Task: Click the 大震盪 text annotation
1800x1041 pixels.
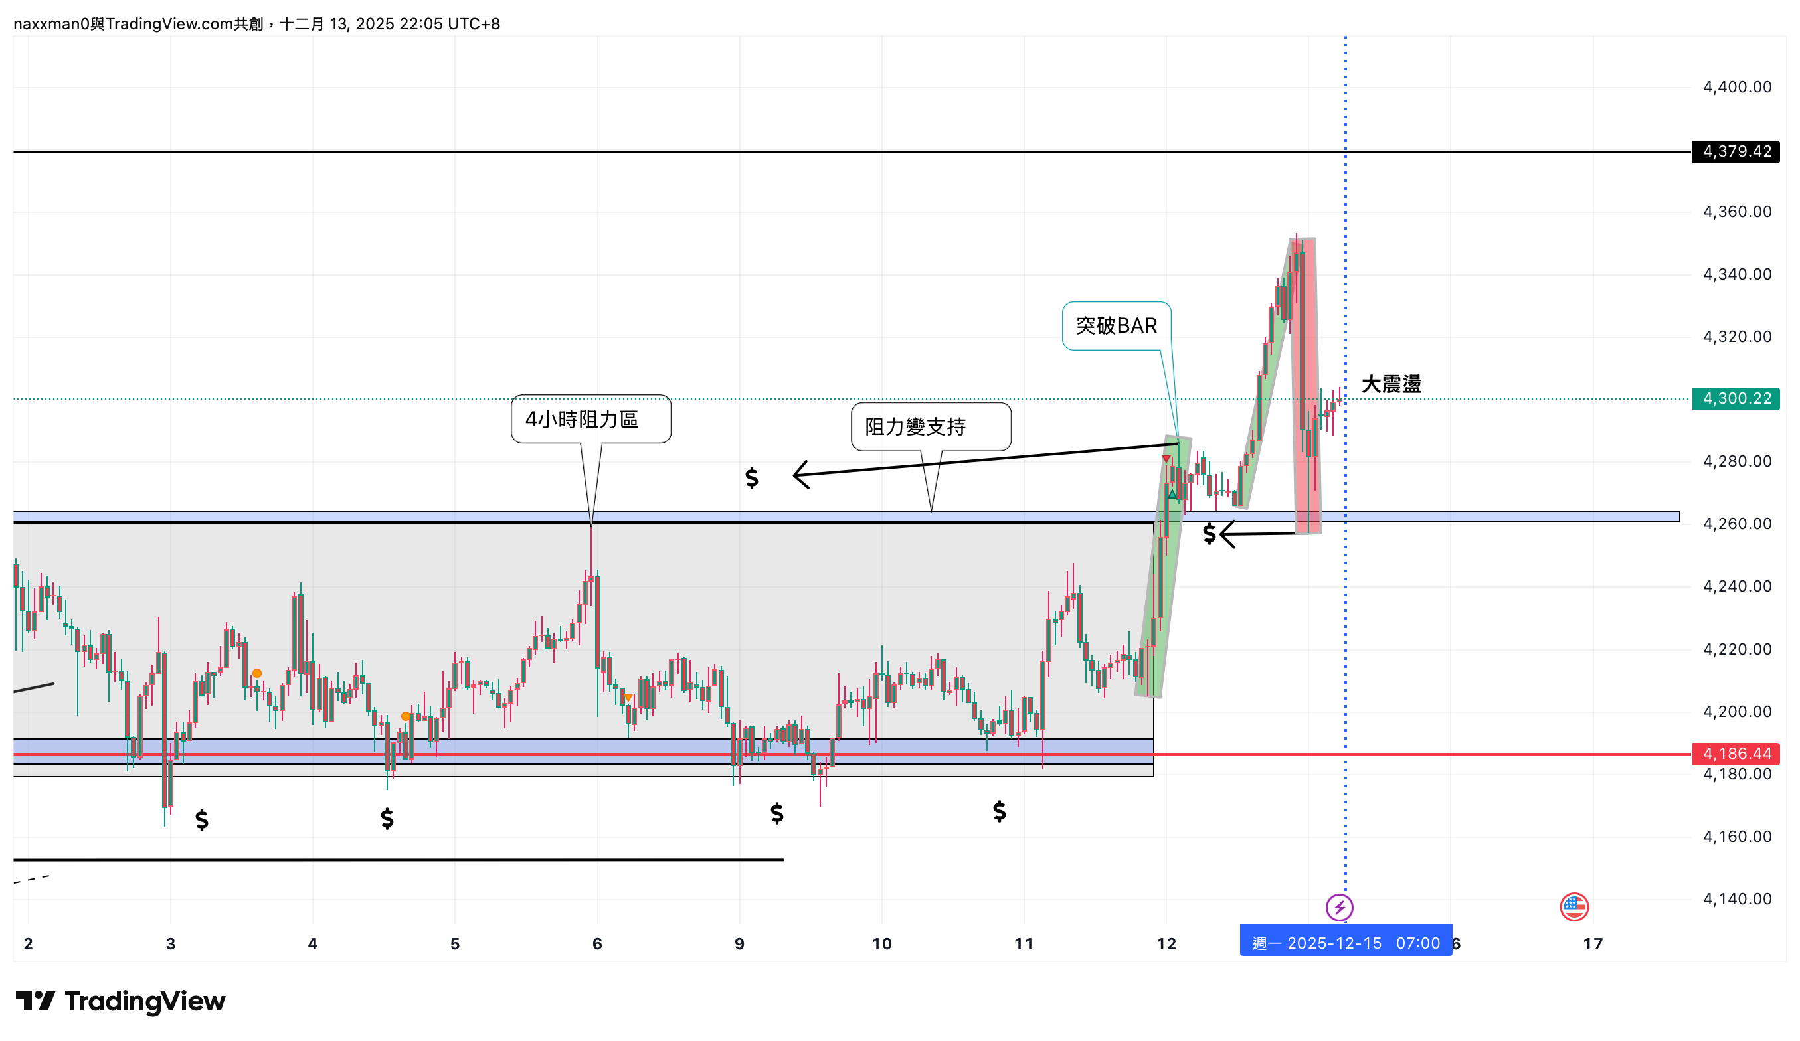Action: click(1391, 384)
